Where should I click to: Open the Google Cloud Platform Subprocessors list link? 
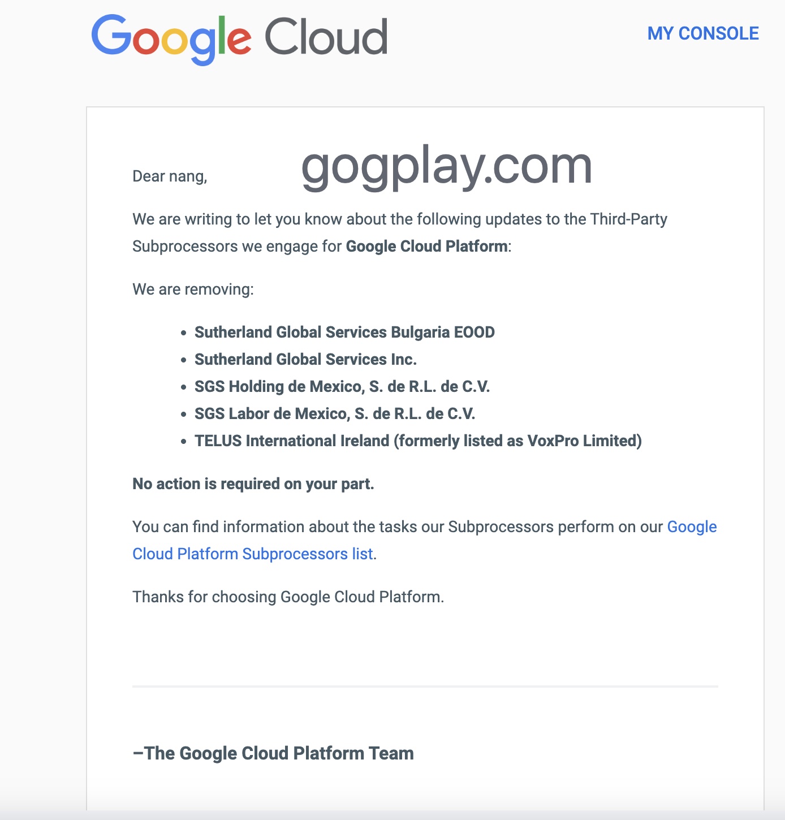tap(253, 554)
